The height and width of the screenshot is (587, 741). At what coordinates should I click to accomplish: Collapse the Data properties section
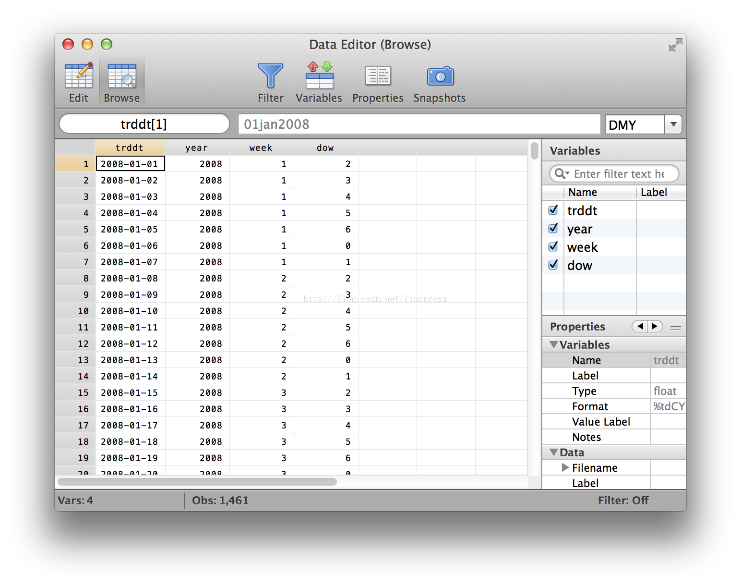coord(554,452)
